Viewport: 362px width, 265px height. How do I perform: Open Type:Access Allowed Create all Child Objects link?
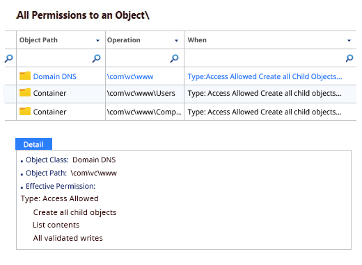pos(265,76)
